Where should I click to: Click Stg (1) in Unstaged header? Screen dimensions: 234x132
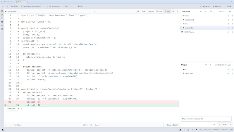tap(212, 11)
